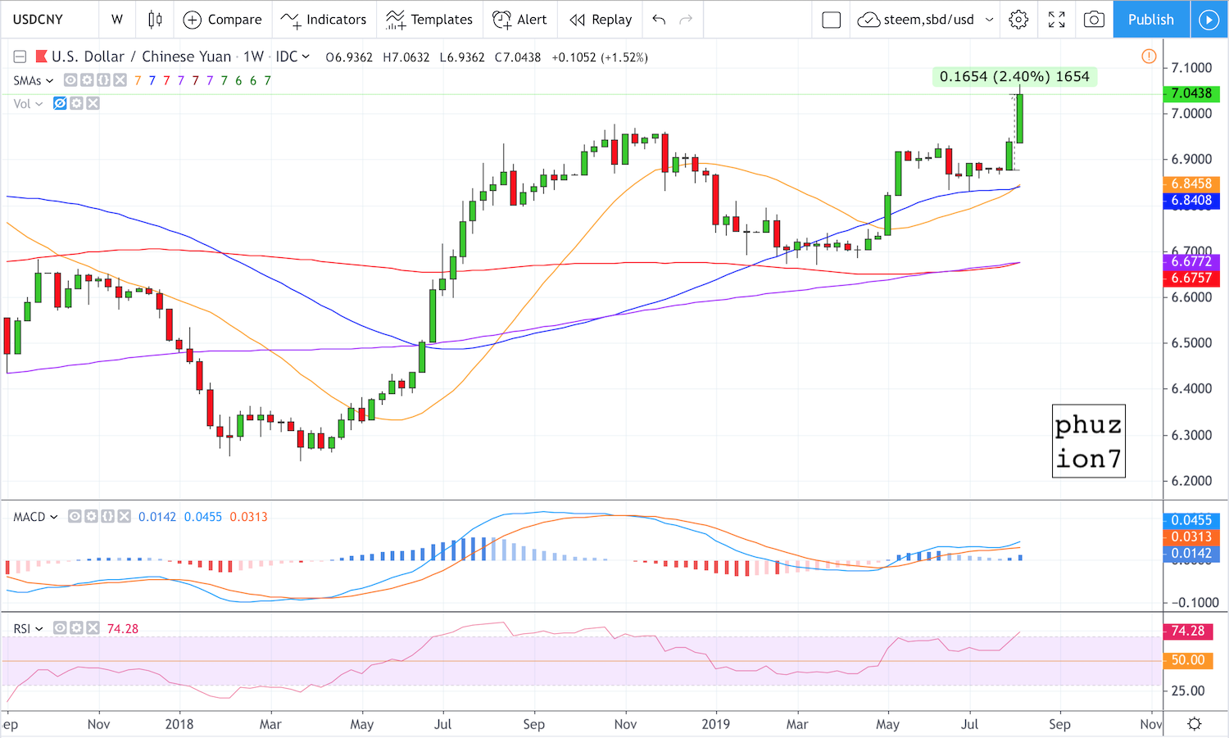Take a chart snapshot with camera icon

click(1094, 20)
